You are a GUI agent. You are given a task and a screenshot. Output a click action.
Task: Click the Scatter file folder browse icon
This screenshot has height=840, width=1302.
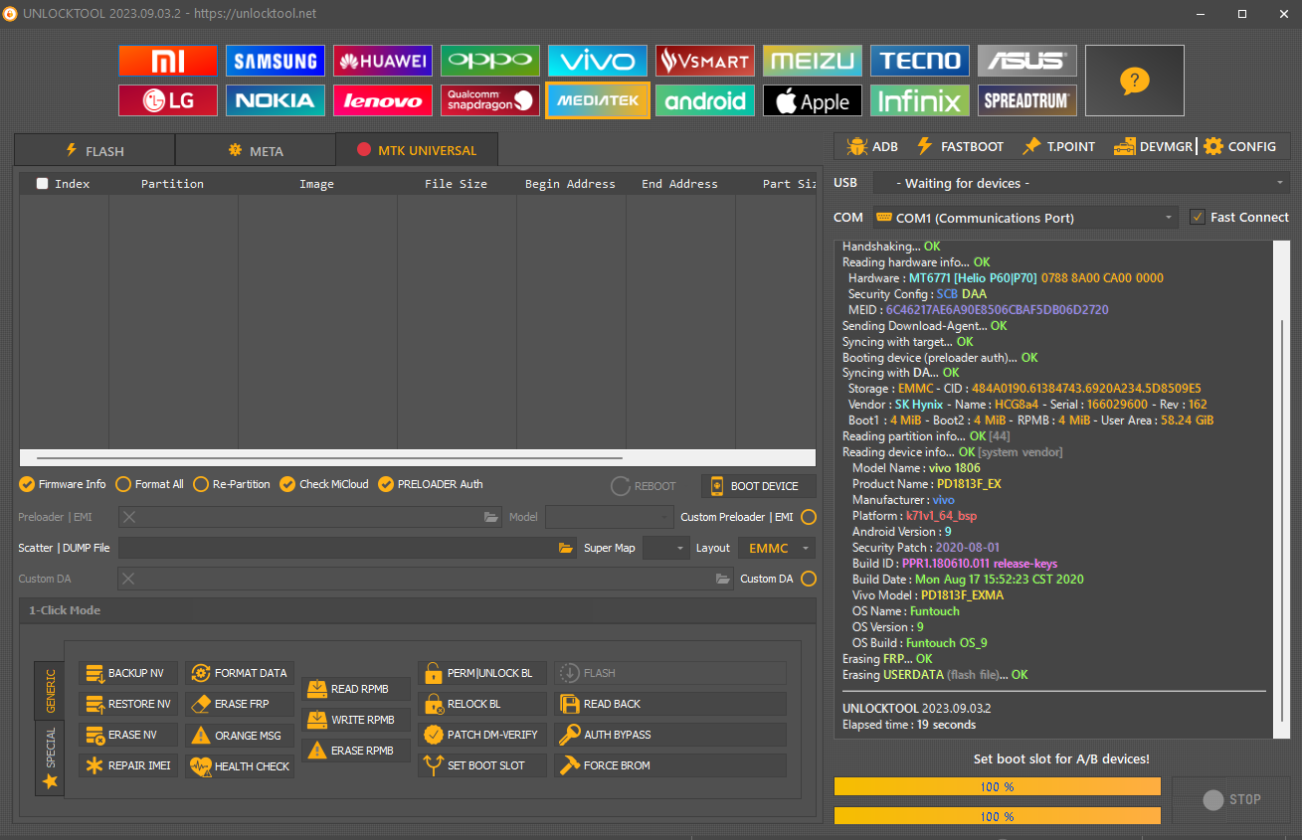(566, 548)
